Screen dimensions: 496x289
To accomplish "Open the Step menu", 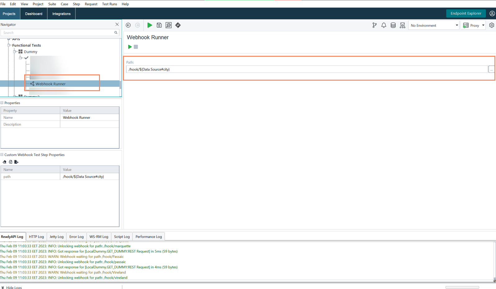I will (x=76, y=4).
